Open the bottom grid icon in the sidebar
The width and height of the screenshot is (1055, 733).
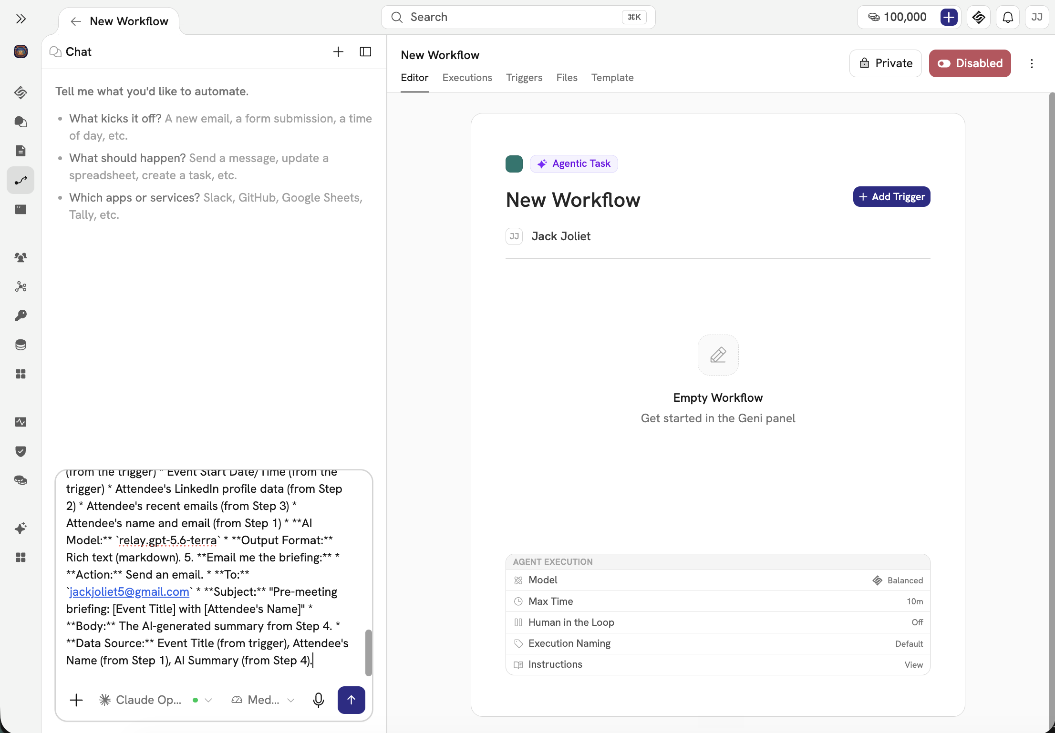pos(21,557)
